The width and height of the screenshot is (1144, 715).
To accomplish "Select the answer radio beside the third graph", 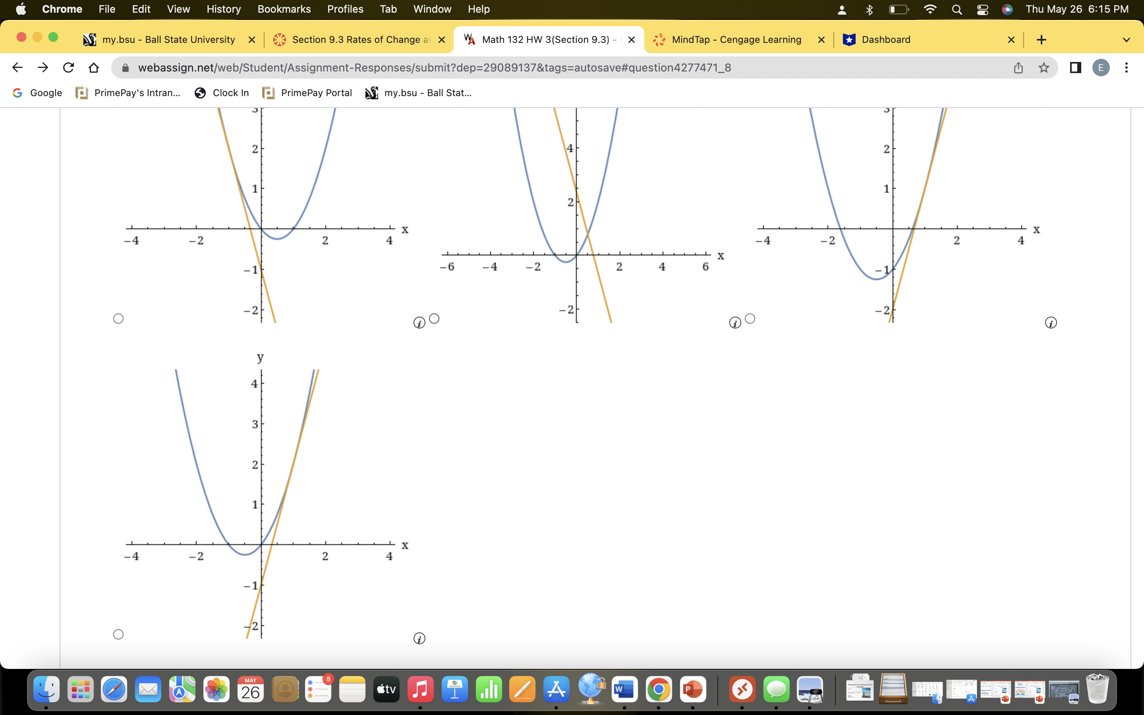I will (750, 318).
